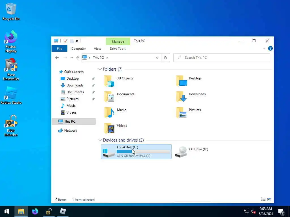Viewport: 290px width, 217px height.
Task: Open Roblox Studio from the taskbar
Action: 63,211
